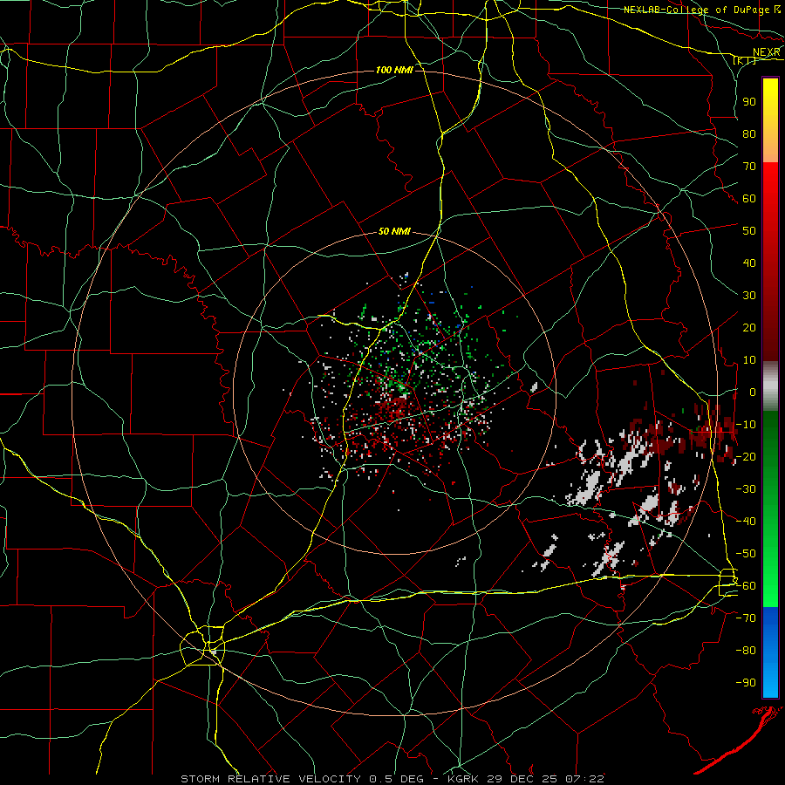Click the -70 value on velocity scale

tap(747, 618)
